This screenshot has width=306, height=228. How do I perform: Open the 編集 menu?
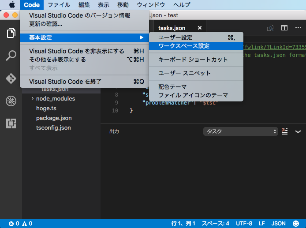[x=84, y=5]
